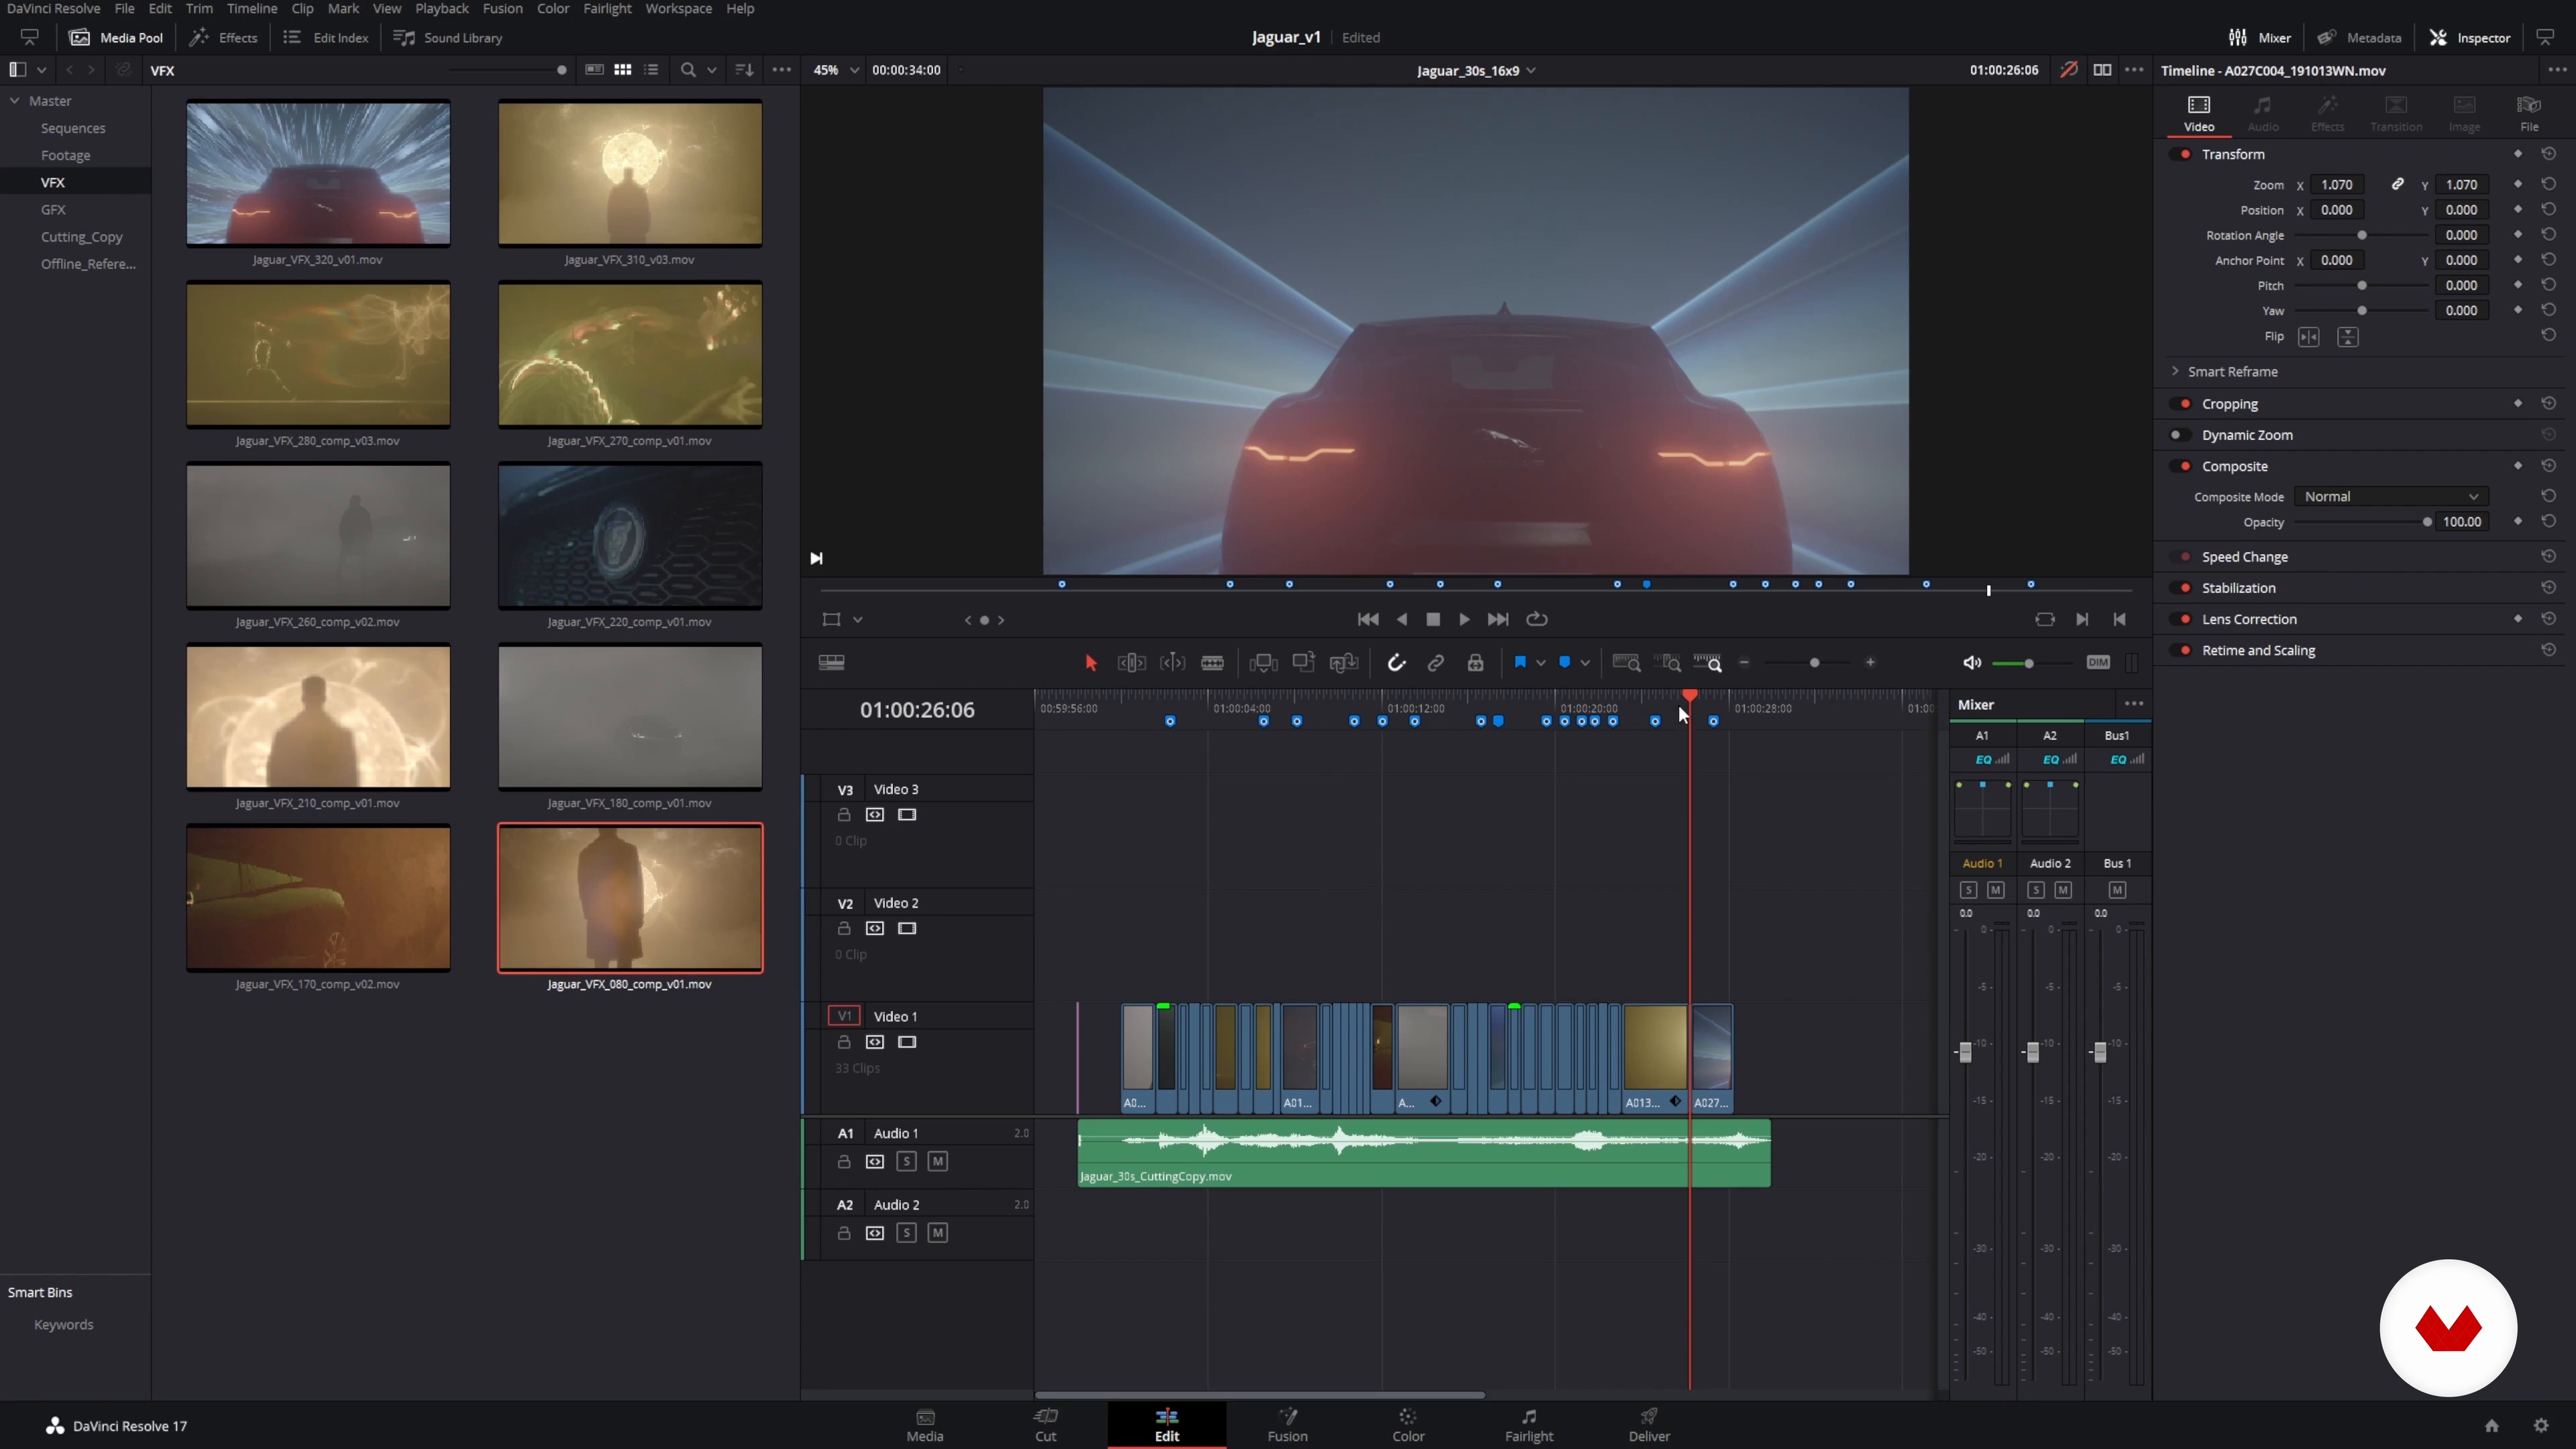Open the Timeline View Options icon
This screenshot has height=1449, width=2576.
tap(831, 663)
